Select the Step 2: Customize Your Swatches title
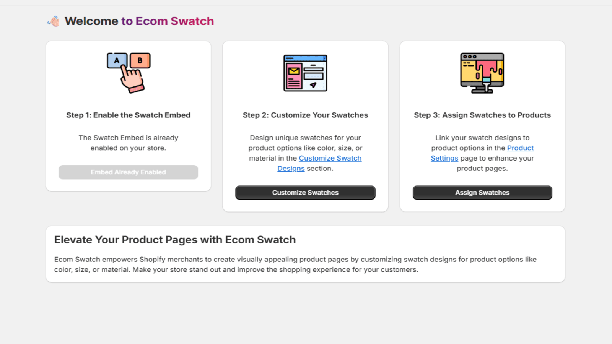 [305, 115]
